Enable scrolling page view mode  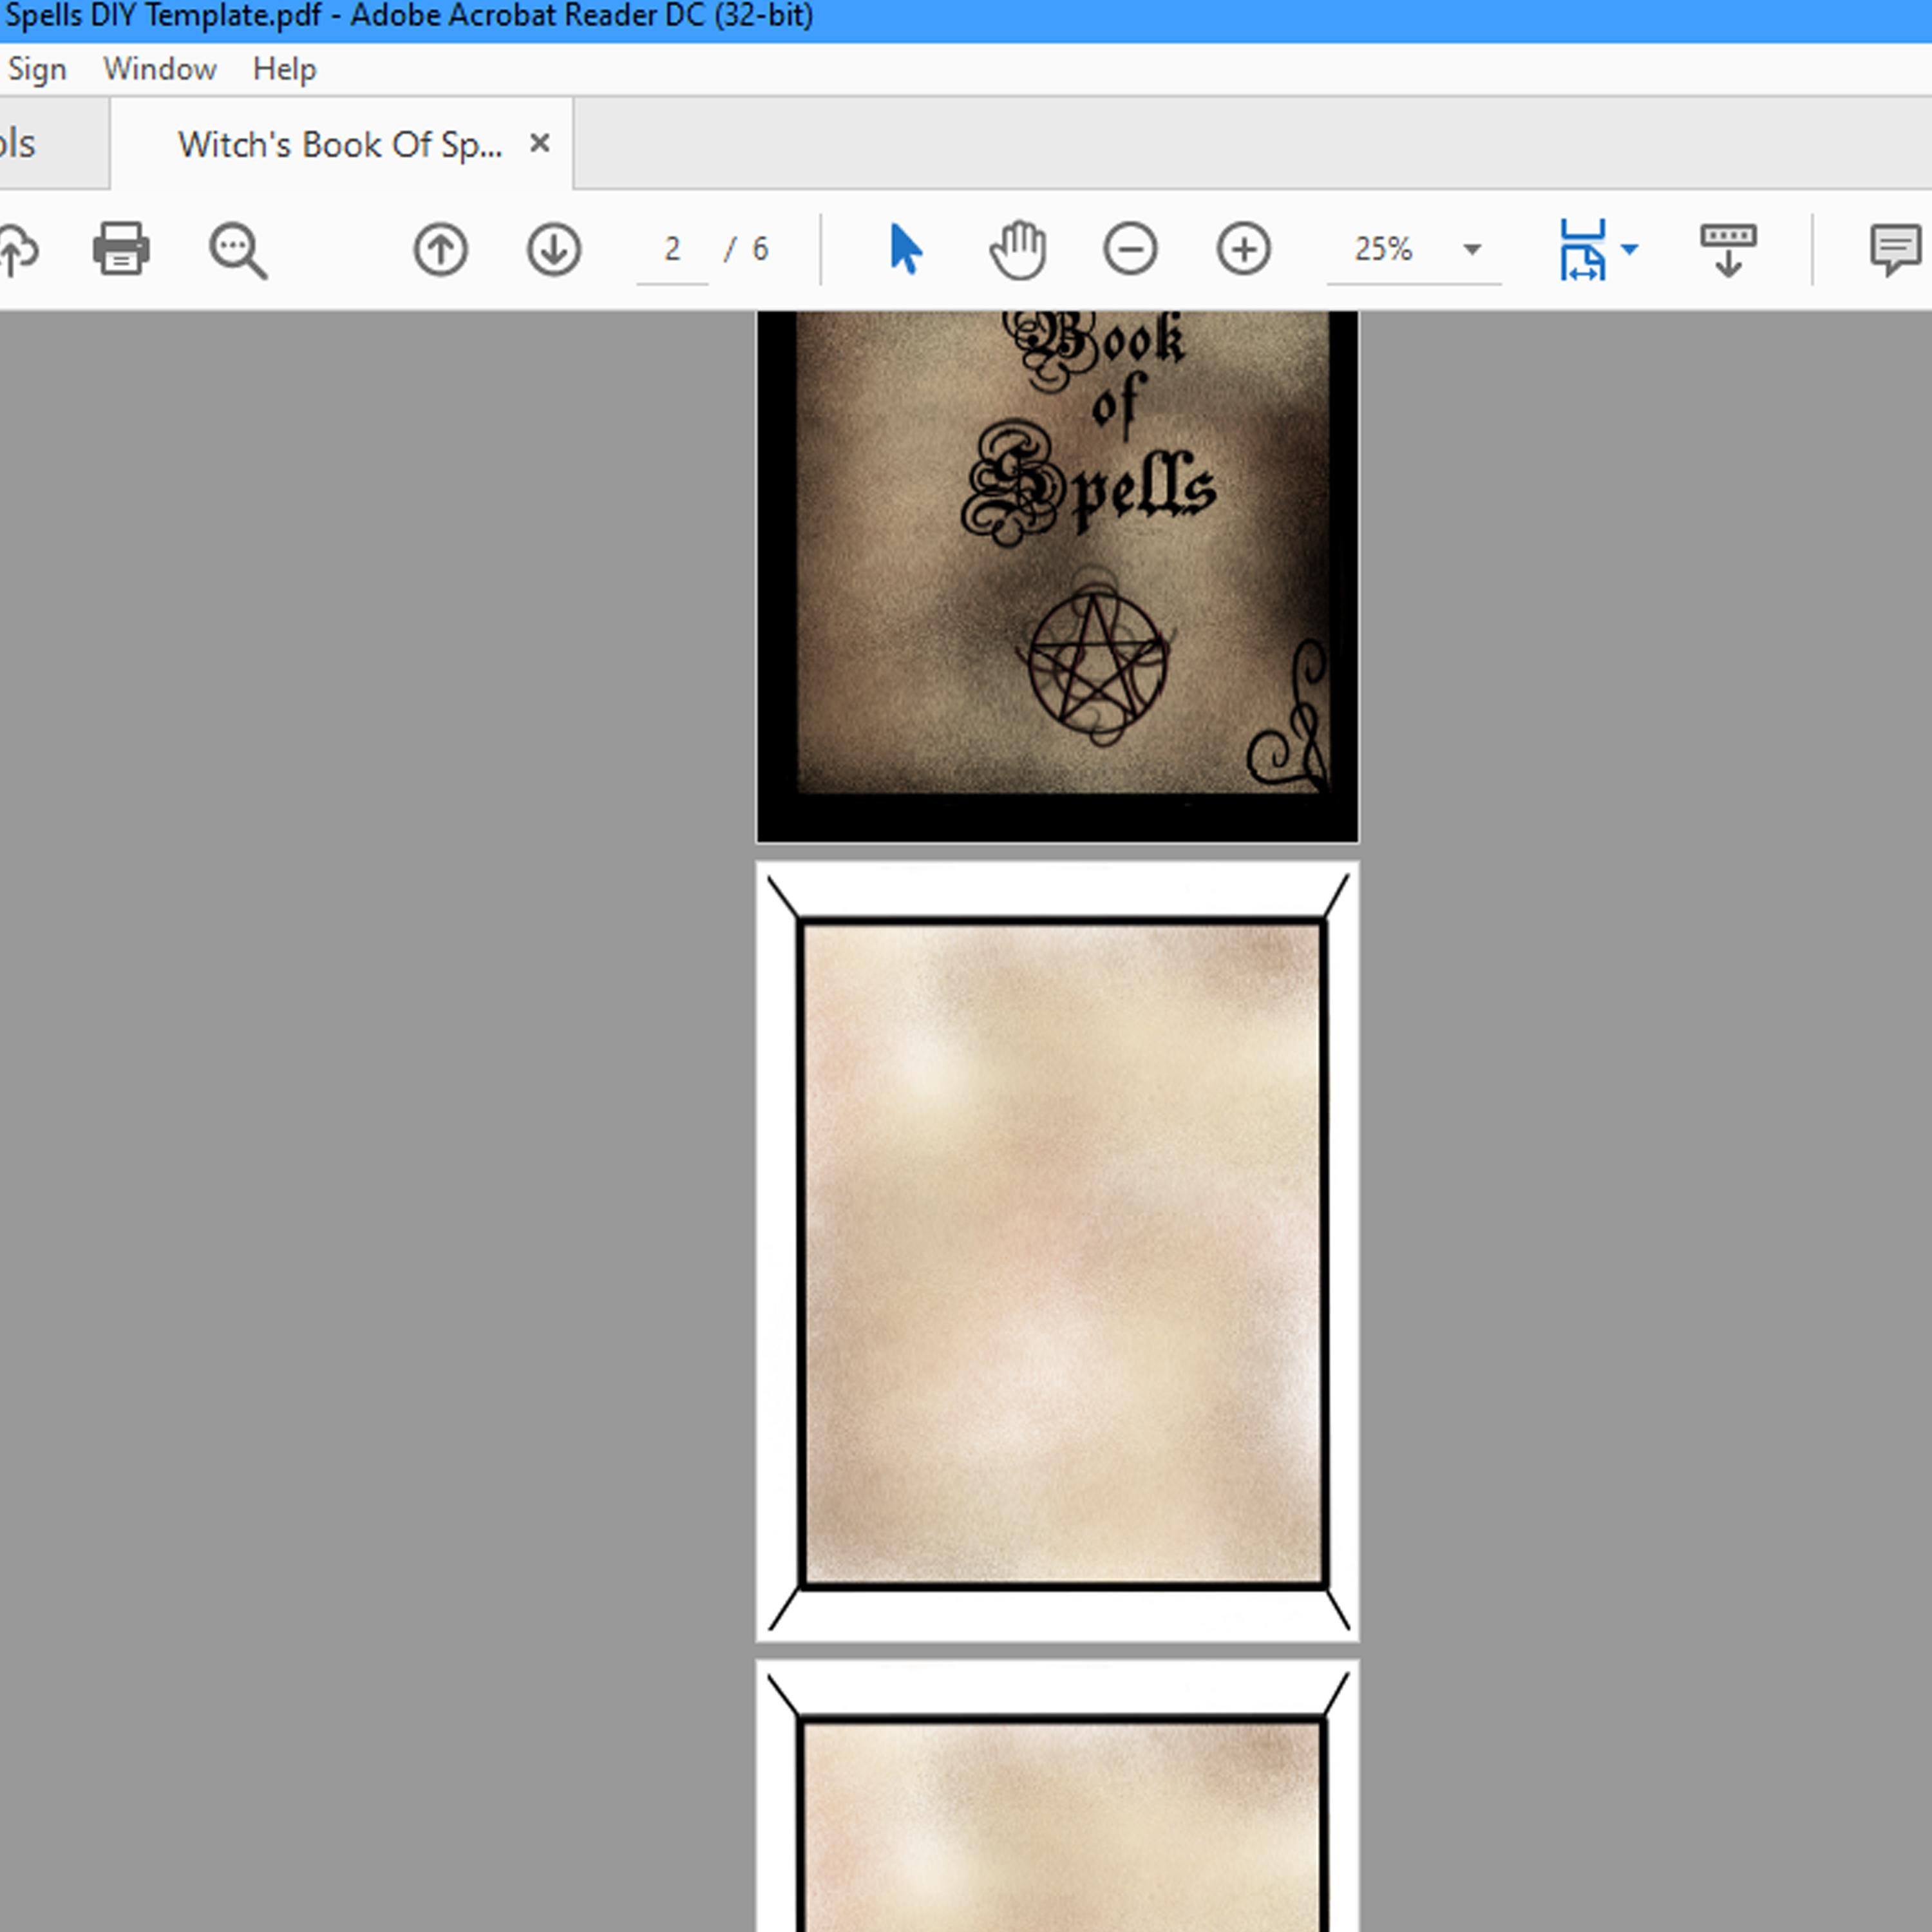[x=1729, y=249]
